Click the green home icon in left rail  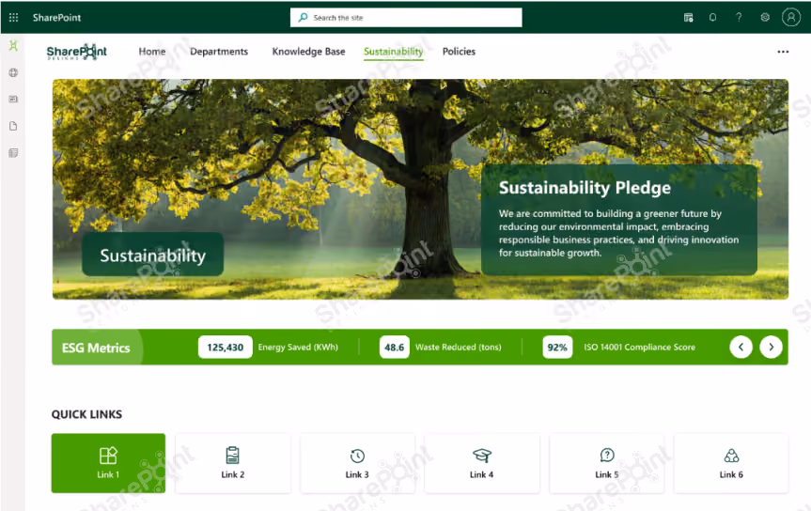pyautogui.click(x=13, y=45)
